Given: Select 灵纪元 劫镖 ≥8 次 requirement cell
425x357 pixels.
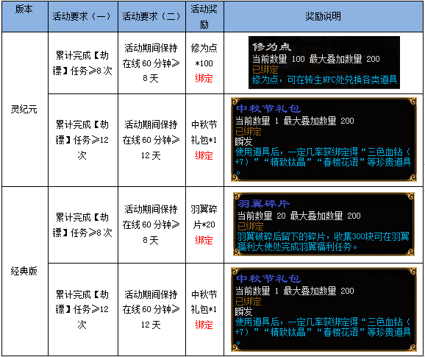Looking at the screenshot, I should click(x=83, y=63).
